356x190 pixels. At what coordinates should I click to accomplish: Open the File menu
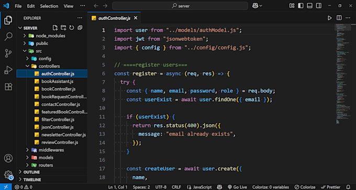[18, 6]
